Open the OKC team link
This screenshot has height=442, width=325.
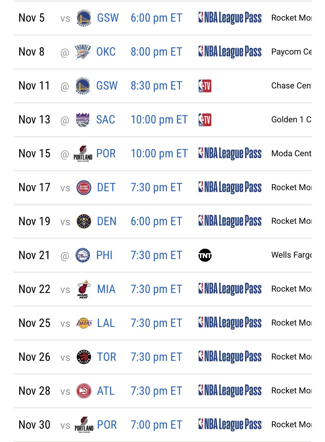click(106, 52)
